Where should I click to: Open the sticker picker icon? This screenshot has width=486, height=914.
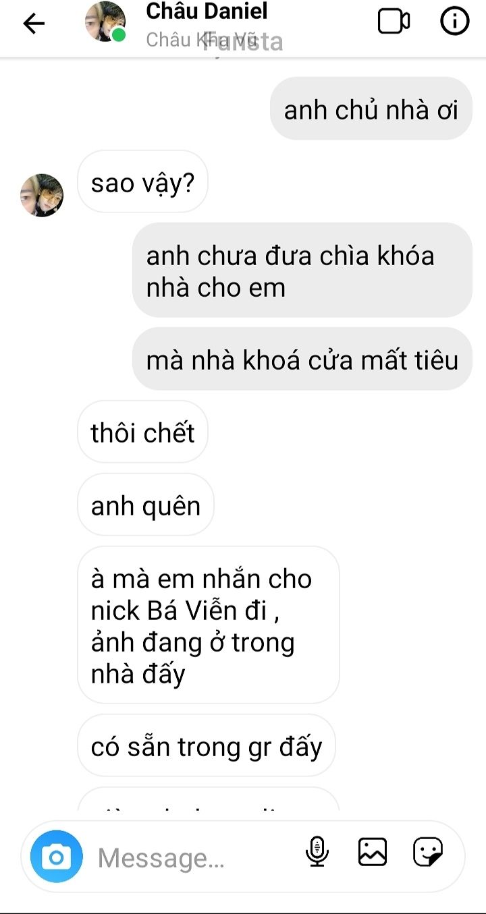[x=428, y=852]
